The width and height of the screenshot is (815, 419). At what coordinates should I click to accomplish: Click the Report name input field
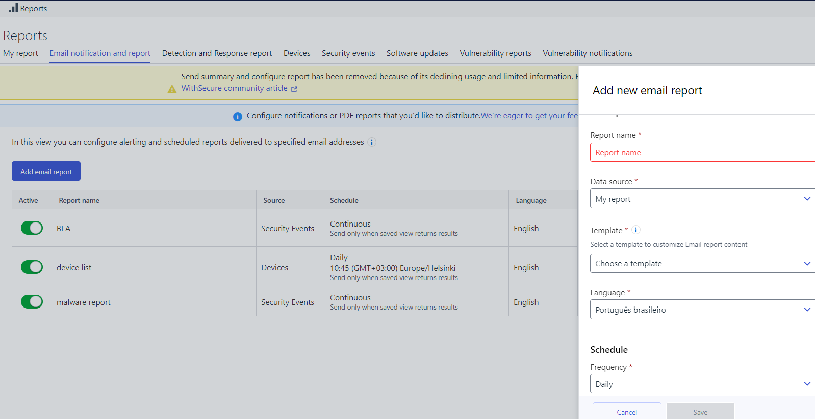click(702, 152)
